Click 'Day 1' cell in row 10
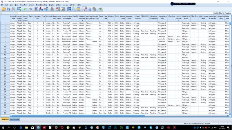Image resolution: width=232 pixels, height=130 pixels. [30, 47]
